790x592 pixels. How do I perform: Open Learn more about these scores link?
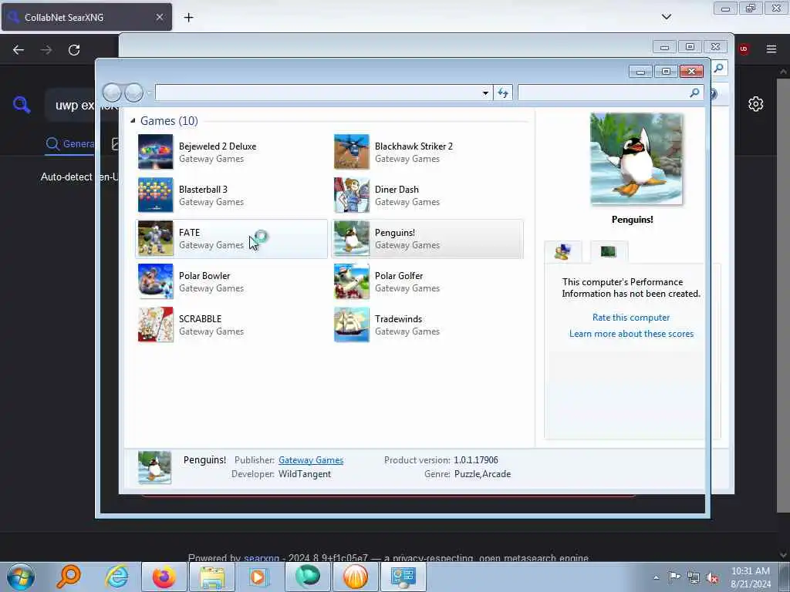click(x=631, y=333)
